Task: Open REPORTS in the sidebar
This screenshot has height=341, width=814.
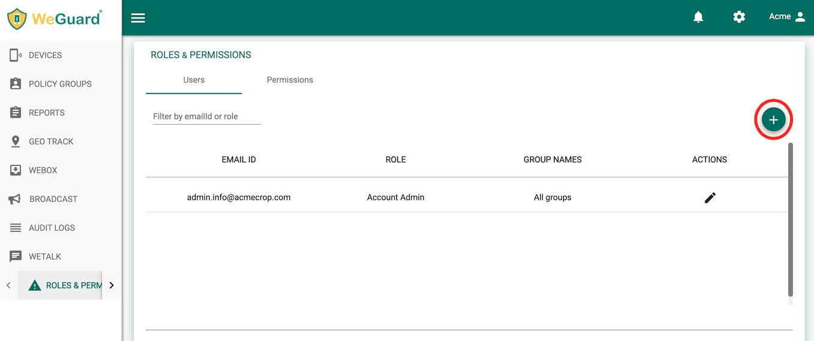Action: pyautogui.click(x=60, y=113)
